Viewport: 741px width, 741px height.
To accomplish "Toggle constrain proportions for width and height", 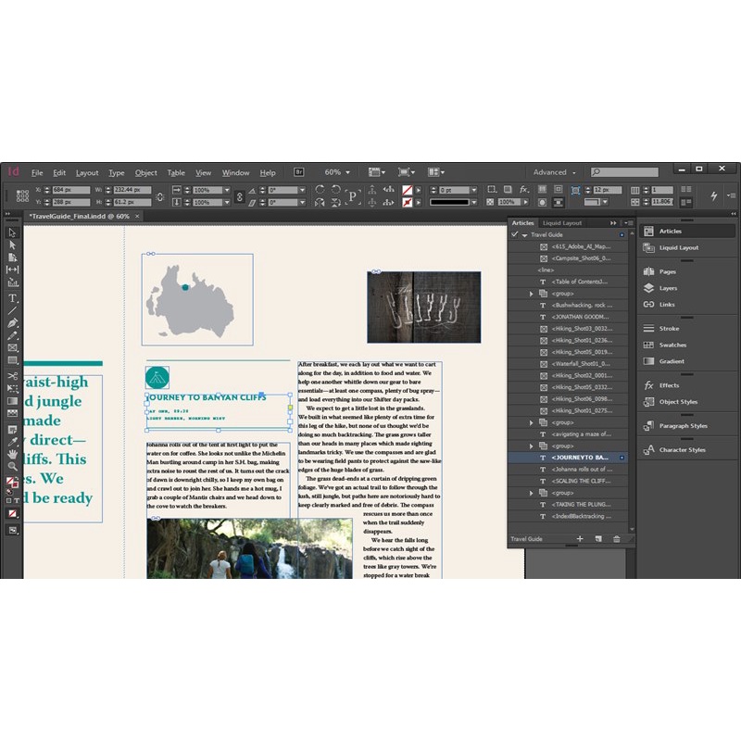I will coord(159,196).
